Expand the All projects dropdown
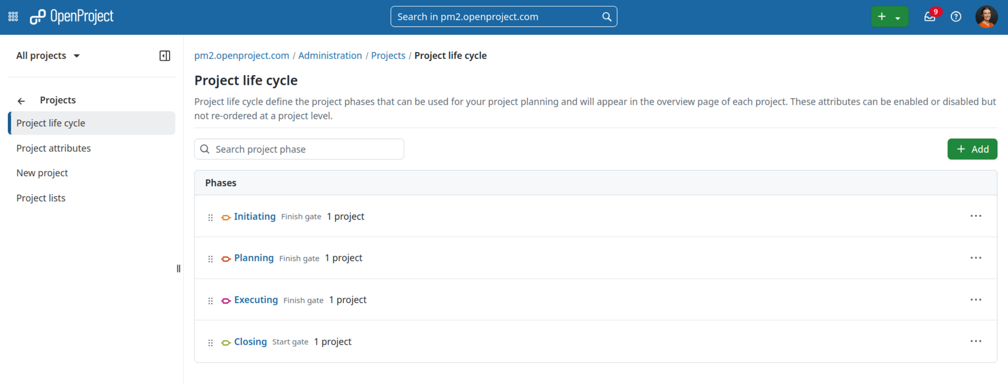Screen dimensions: 1008x384 click(x=48, y=56)
